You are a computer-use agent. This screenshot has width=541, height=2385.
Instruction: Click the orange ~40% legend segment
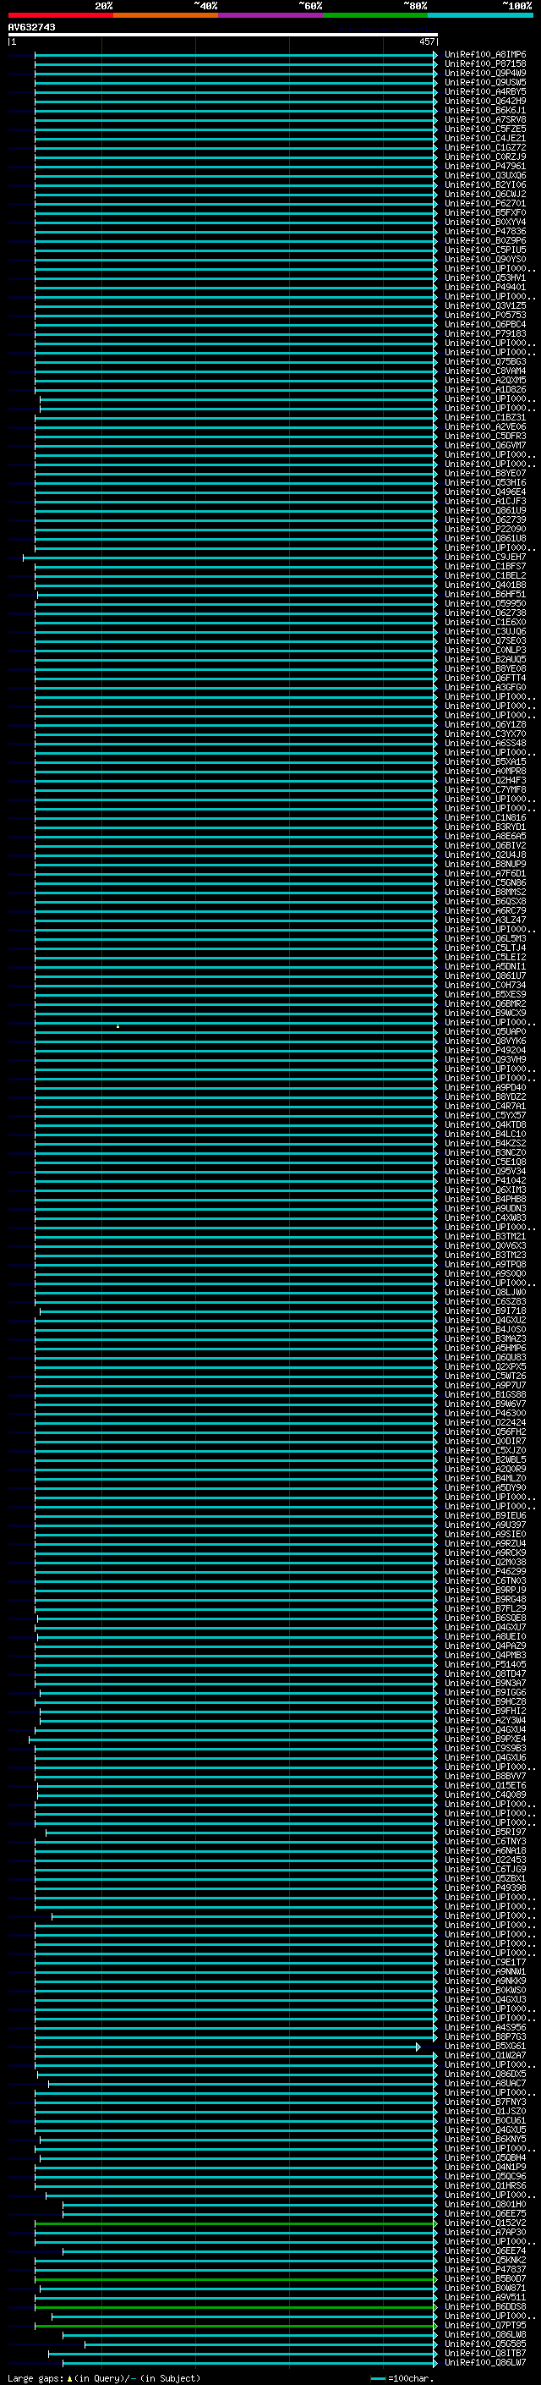point(166,15)
